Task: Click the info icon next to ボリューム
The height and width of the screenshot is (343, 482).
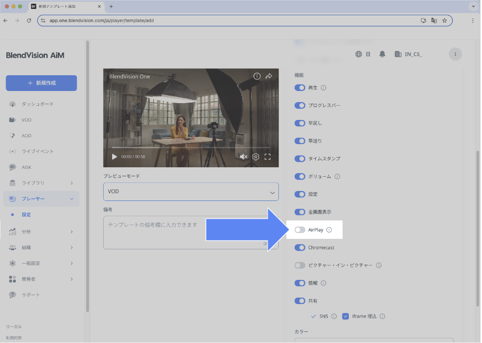Action: 337,176
